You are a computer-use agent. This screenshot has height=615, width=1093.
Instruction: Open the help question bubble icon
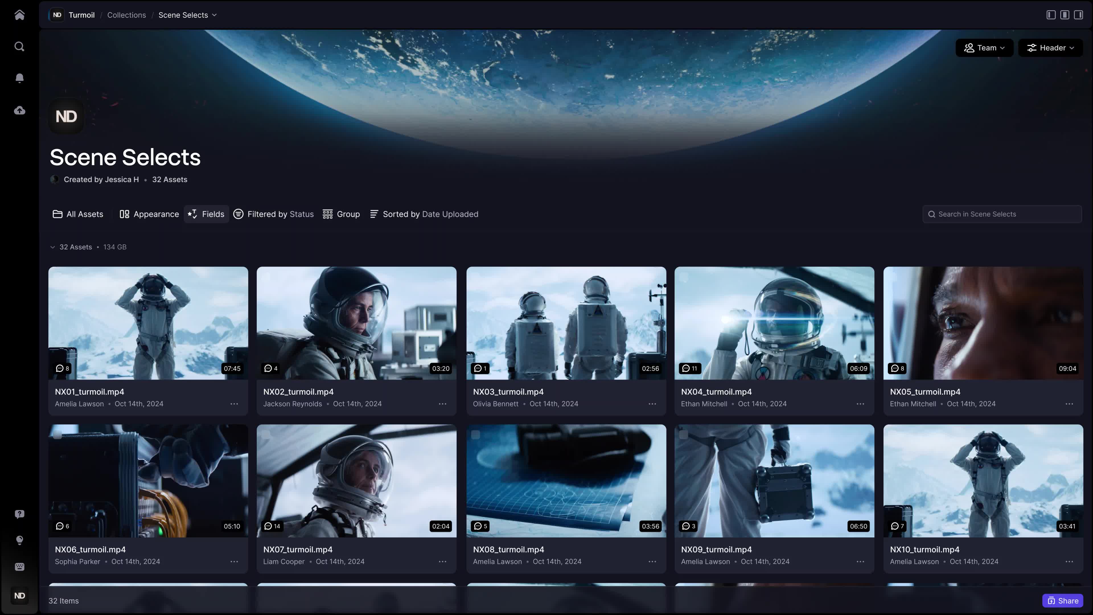20,514
